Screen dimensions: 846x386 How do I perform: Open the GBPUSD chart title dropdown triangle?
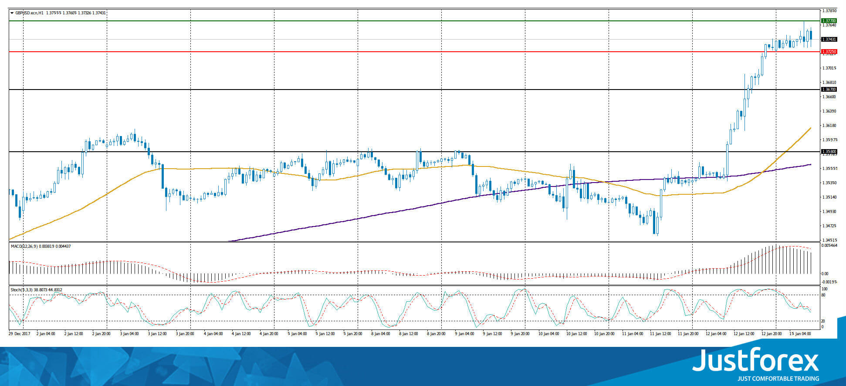point(12,13)
